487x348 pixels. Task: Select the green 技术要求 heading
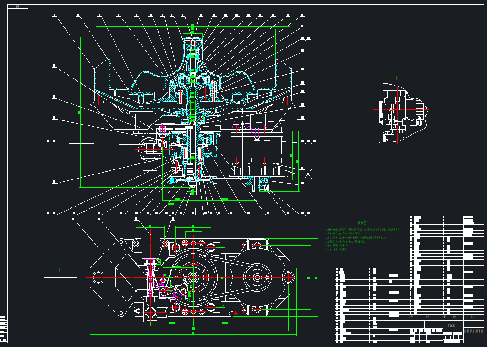[363, 223]
